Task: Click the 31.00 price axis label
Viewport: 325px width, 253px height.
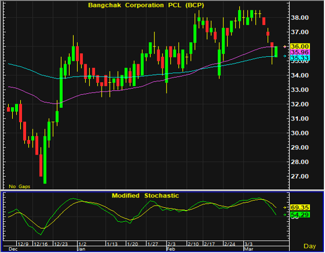Action: point(299,119)
